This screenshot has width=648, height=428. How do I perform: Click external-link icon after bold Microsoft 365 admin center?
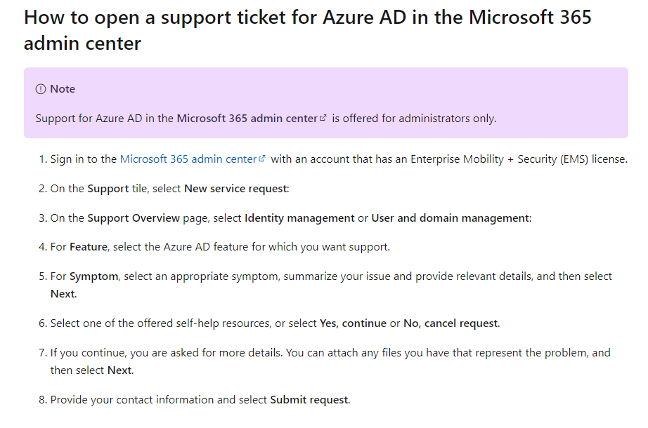[323, 118]
